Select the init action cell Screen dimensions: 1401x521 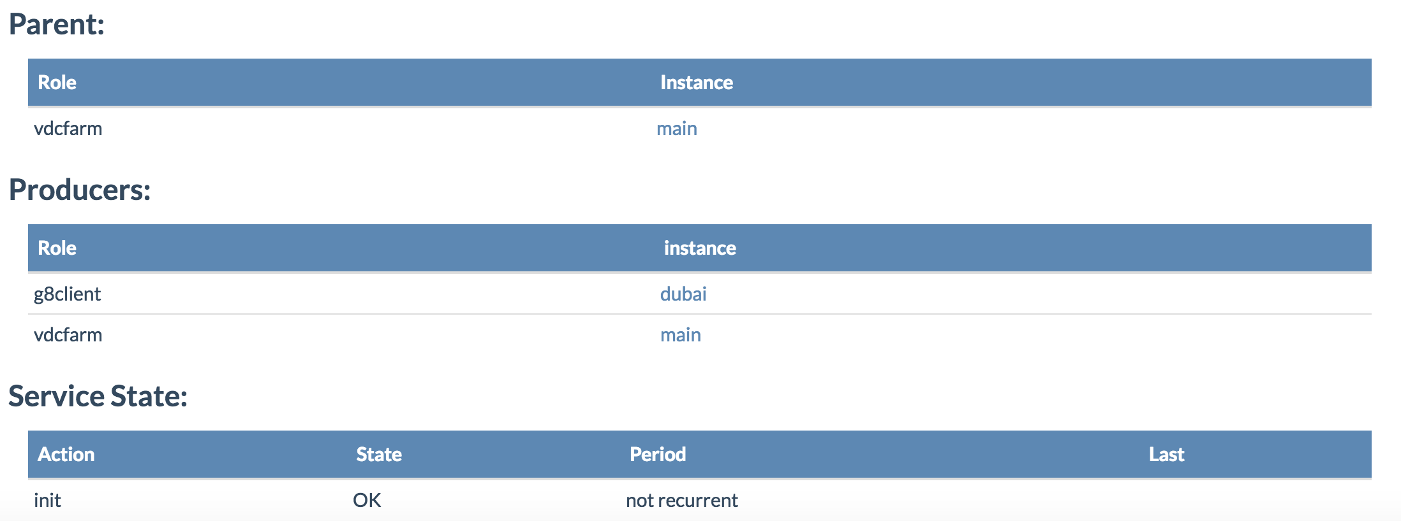point(47,501)
